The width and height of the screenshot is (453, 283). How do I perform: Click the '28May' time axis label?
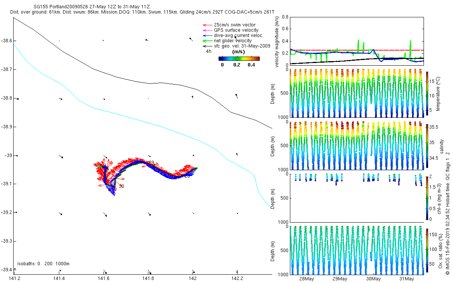coord(307,279)
